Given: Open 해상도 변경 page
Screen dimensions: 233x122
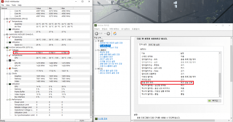Looking at the screenshot, I should (x=104, y=52).
